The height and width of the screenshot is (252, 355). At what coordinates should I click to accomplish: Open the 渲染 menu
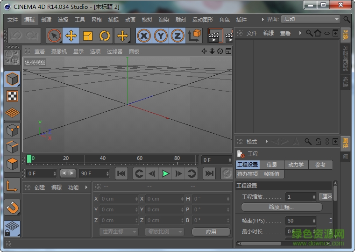click(x=164, y=20)
